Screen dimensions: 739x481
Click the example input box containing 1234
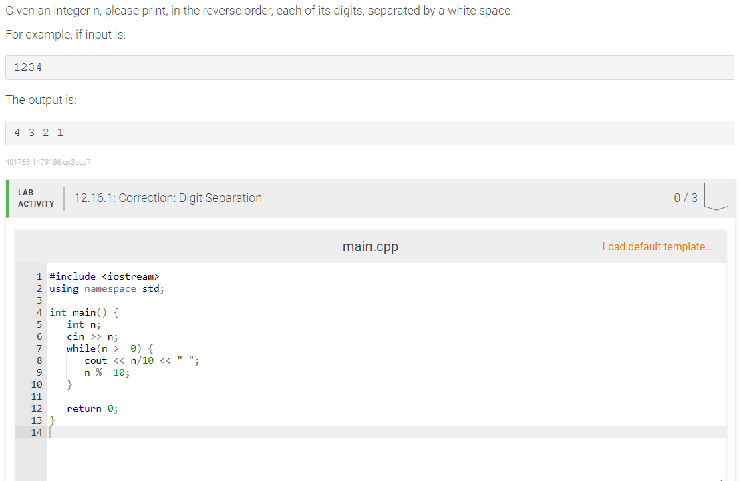coord(369,67)
